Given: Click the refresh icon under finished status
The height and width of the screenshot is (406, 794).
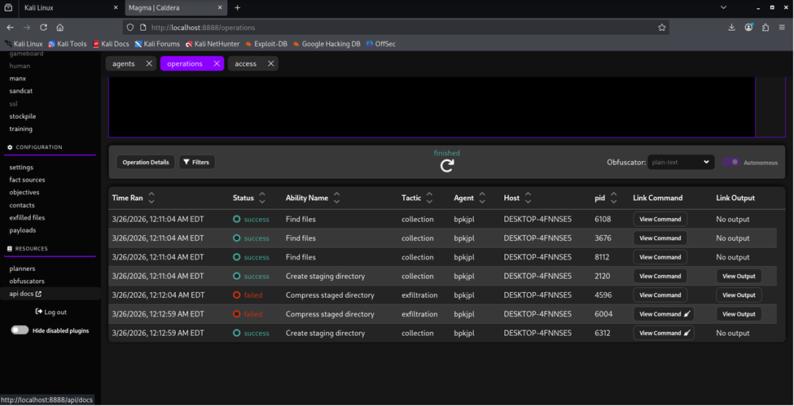Looking at the screenshot, I should [x=447, y=165].
